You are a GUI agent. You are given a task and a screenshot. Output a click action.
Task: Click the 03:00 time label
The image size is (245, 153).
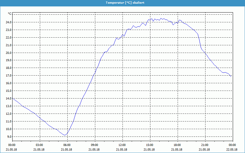(x=40, y=145)
